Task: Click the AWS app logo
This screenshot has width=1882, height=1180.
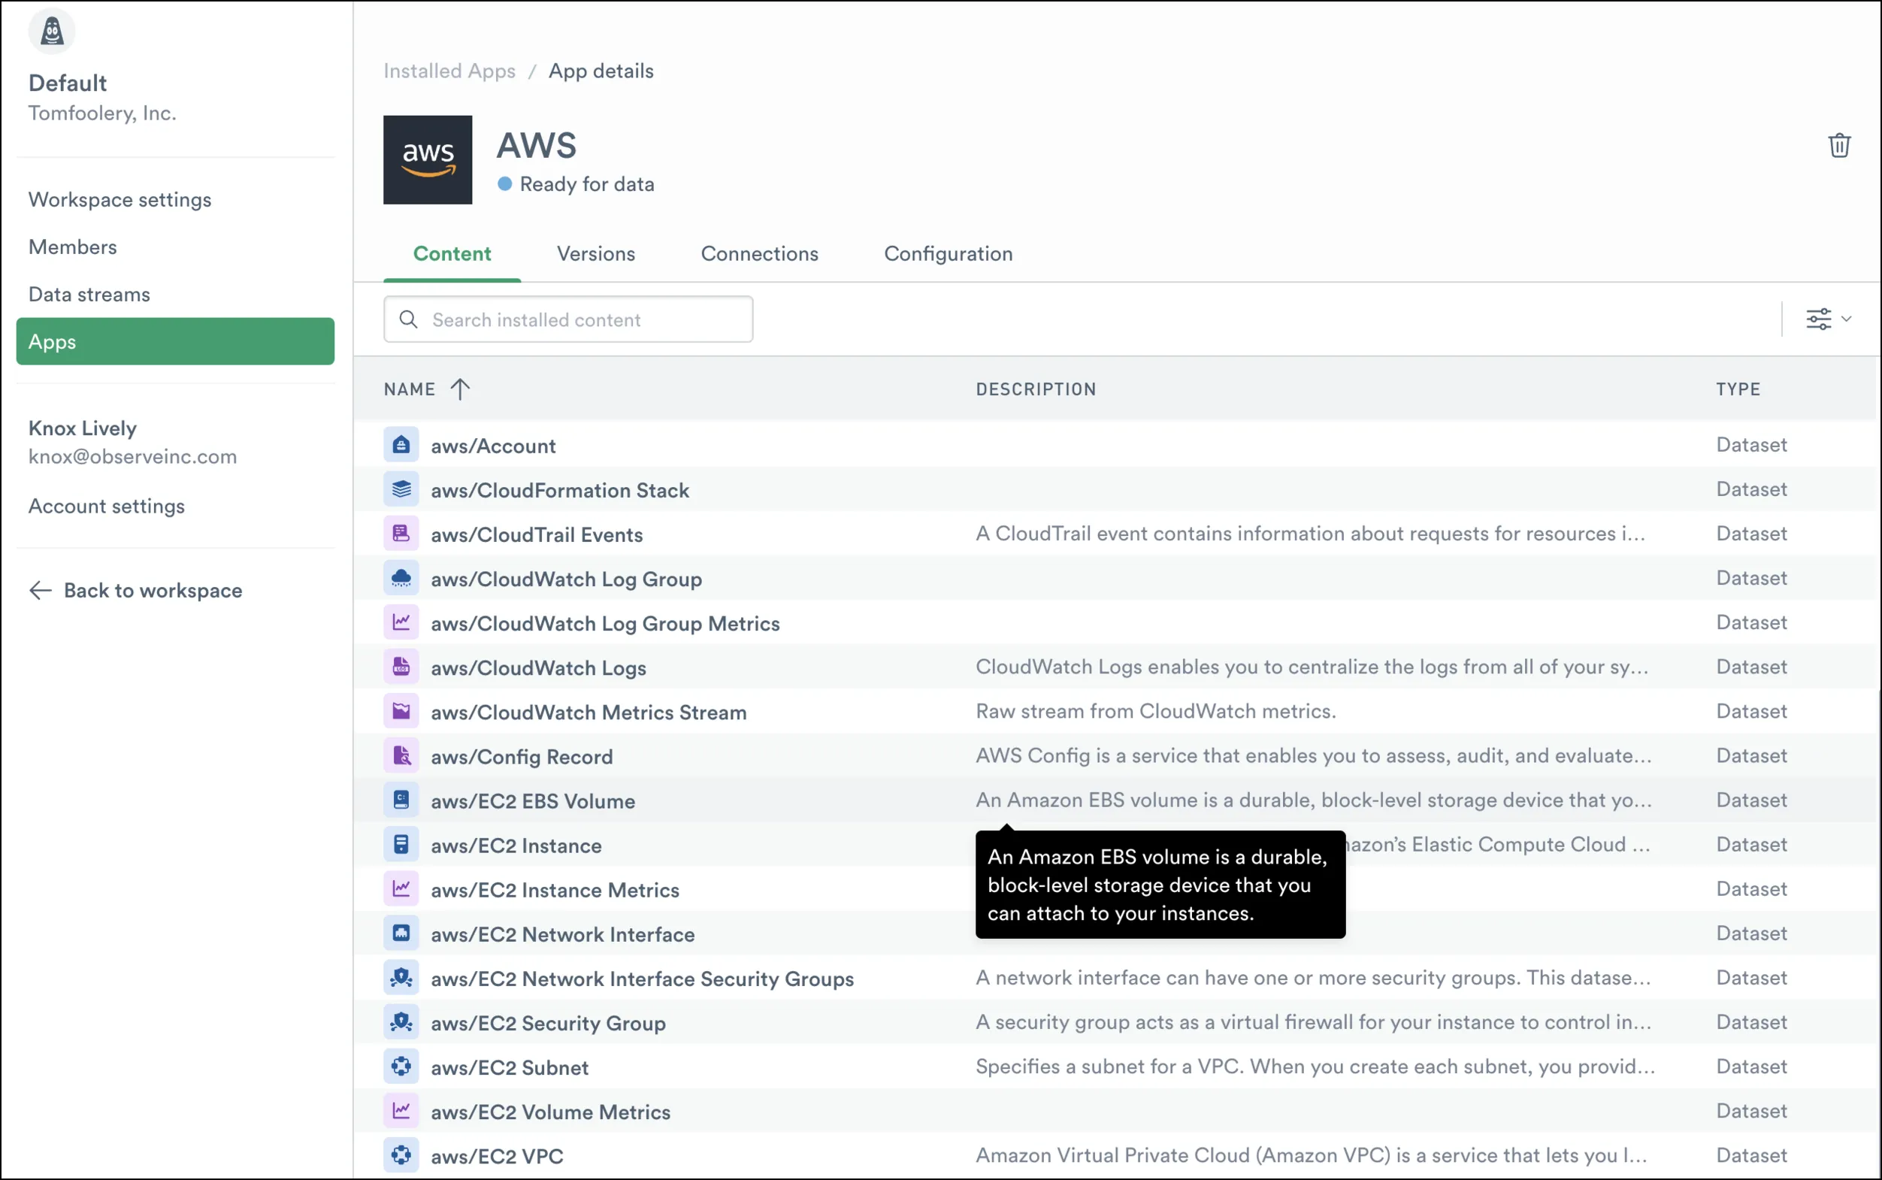Action: coord(428,160)
